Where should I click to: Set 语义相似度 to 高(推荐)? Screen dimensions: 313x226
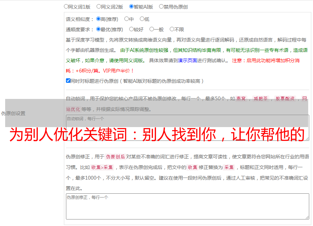coord(99,19)
